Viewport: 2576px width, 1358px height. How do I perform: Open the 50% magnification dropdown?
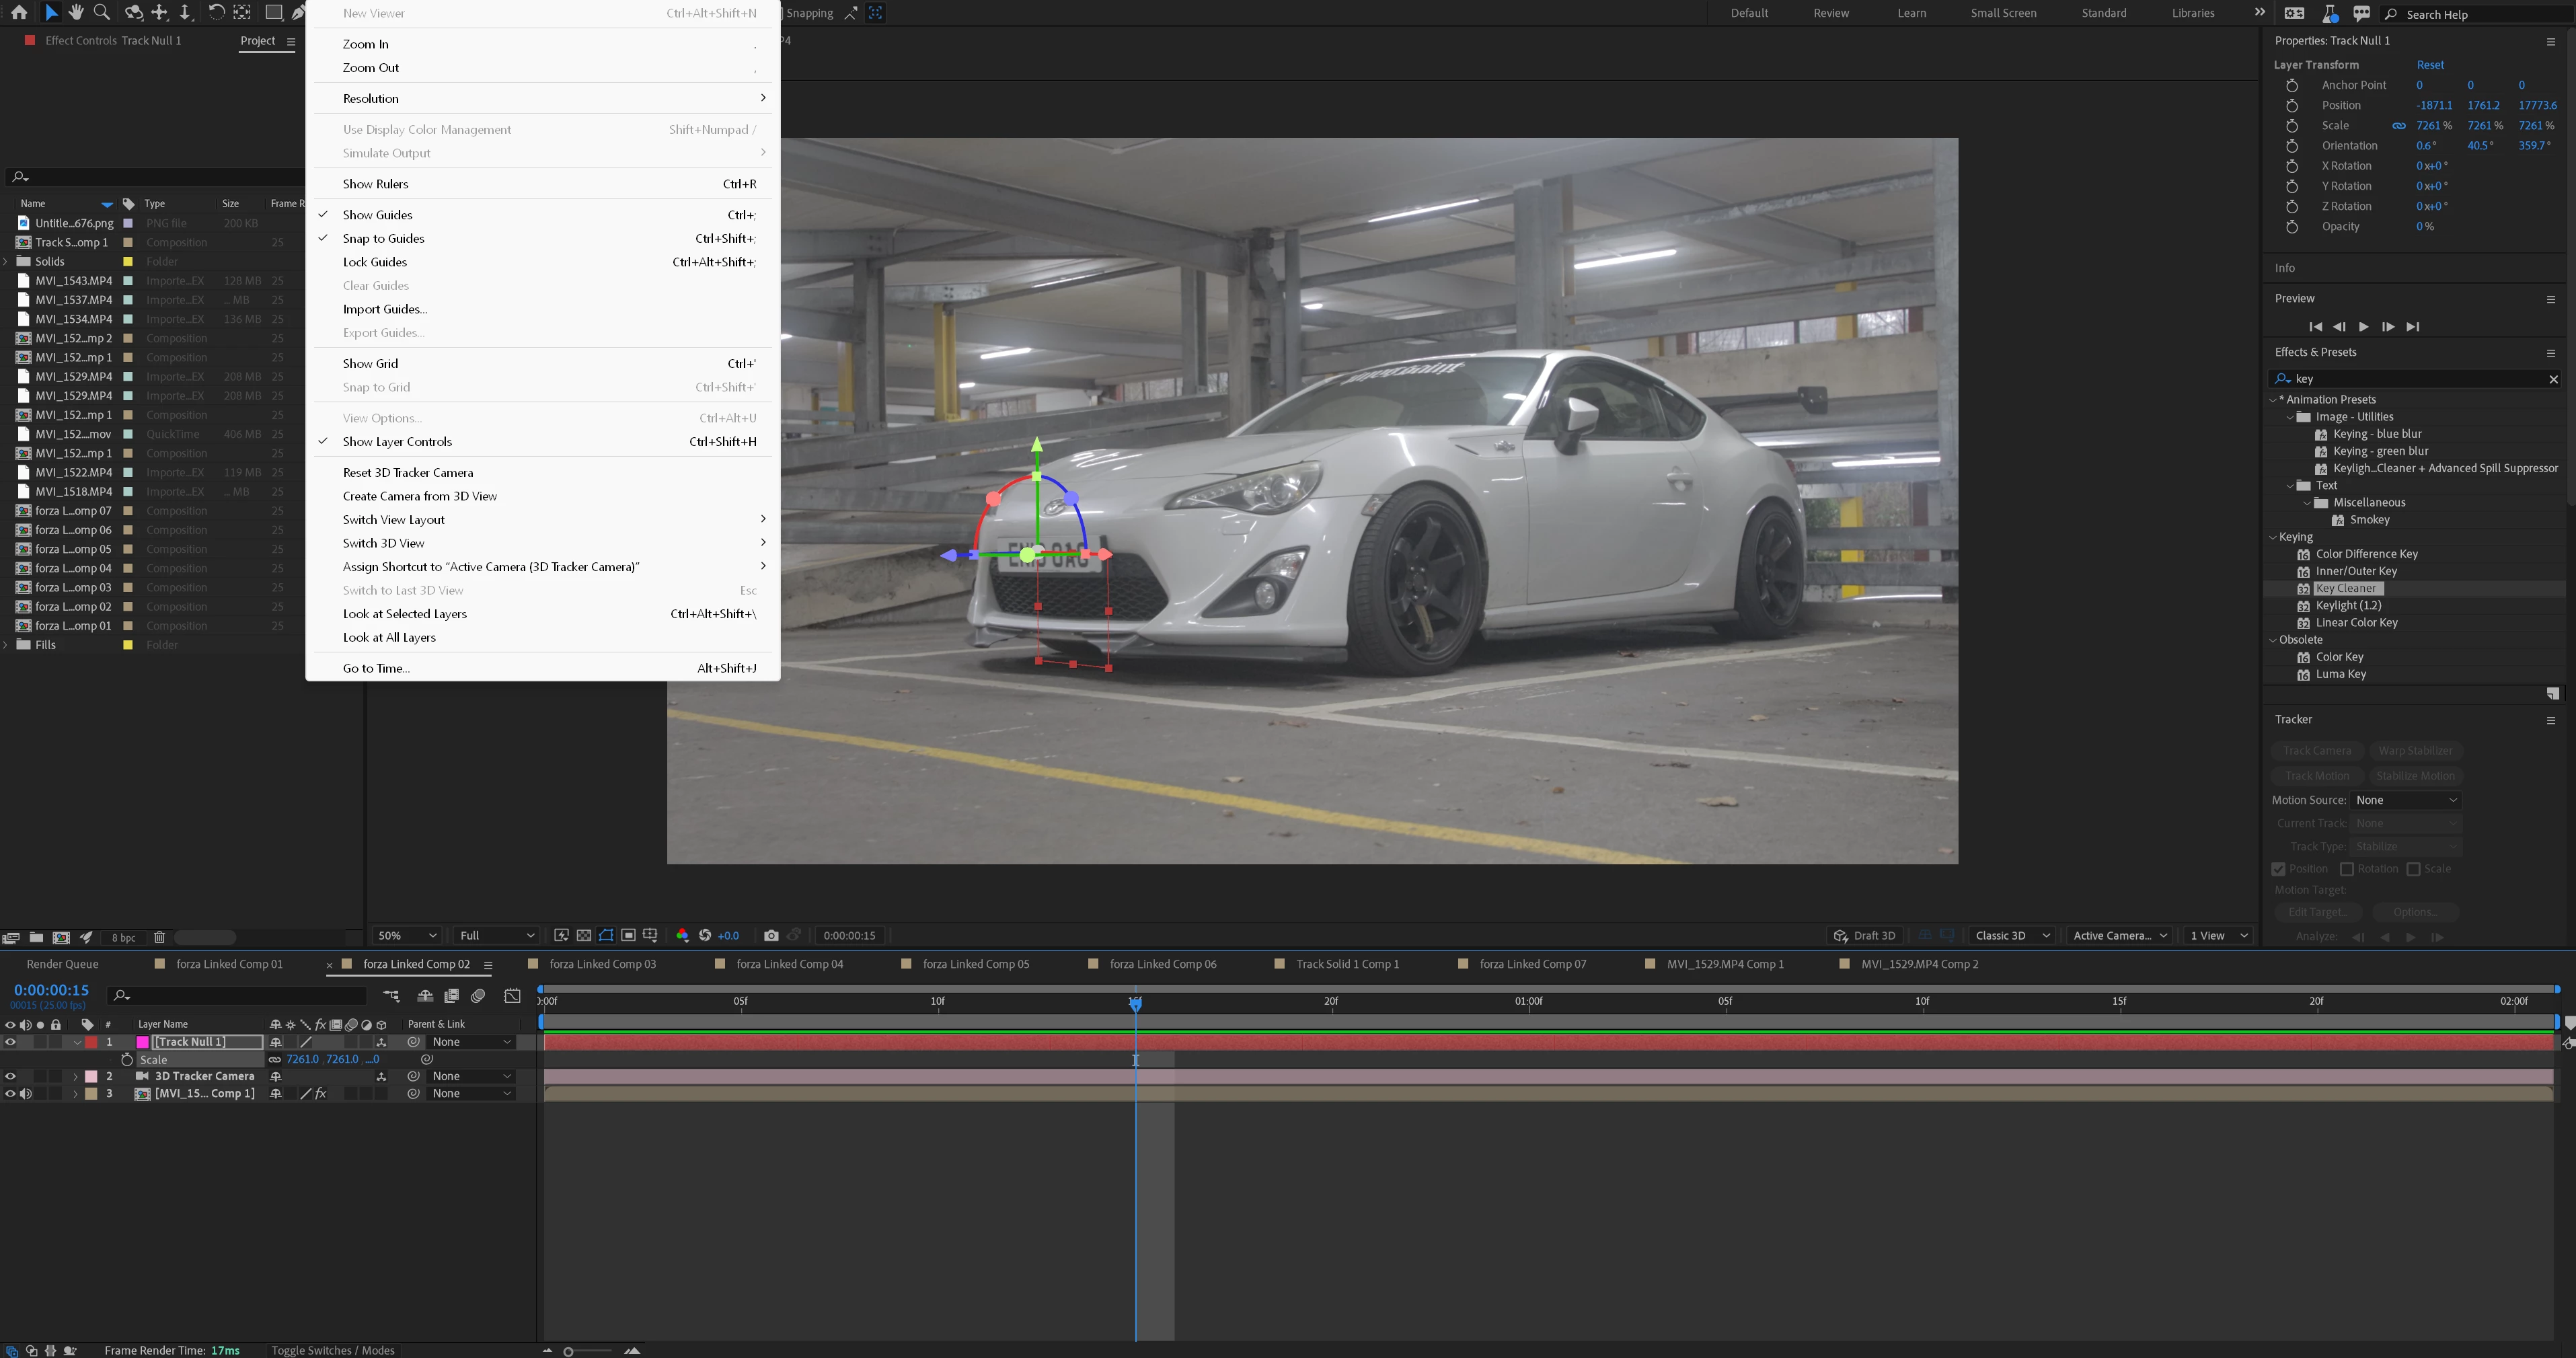coord(406,936)
